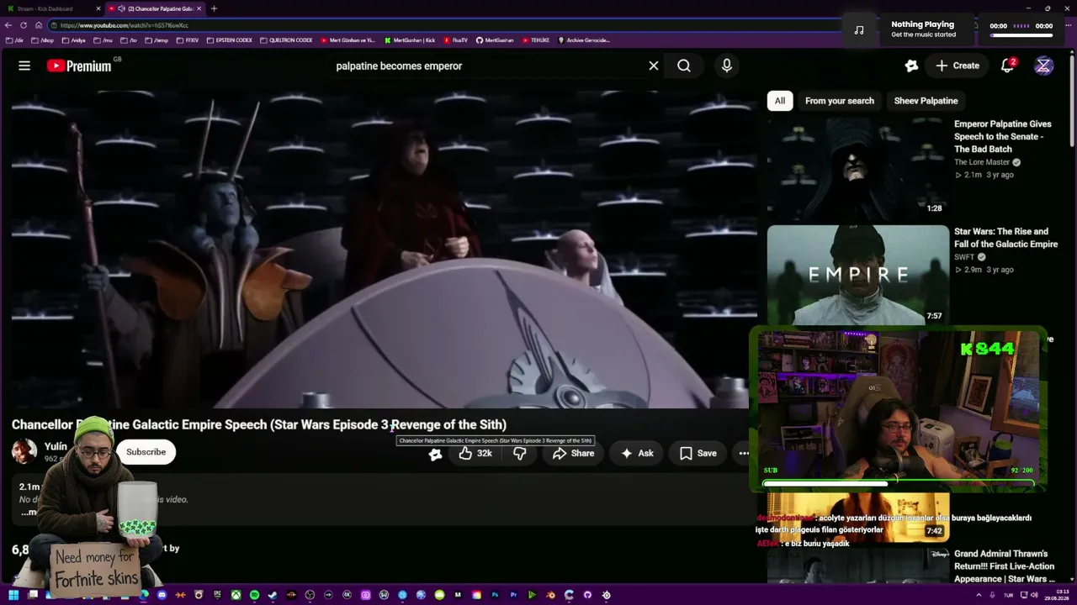Image resolution: width=1077 pixels, height=605 pixels.
Task: Start voice search with the microphone
Action: coord(727,66)
